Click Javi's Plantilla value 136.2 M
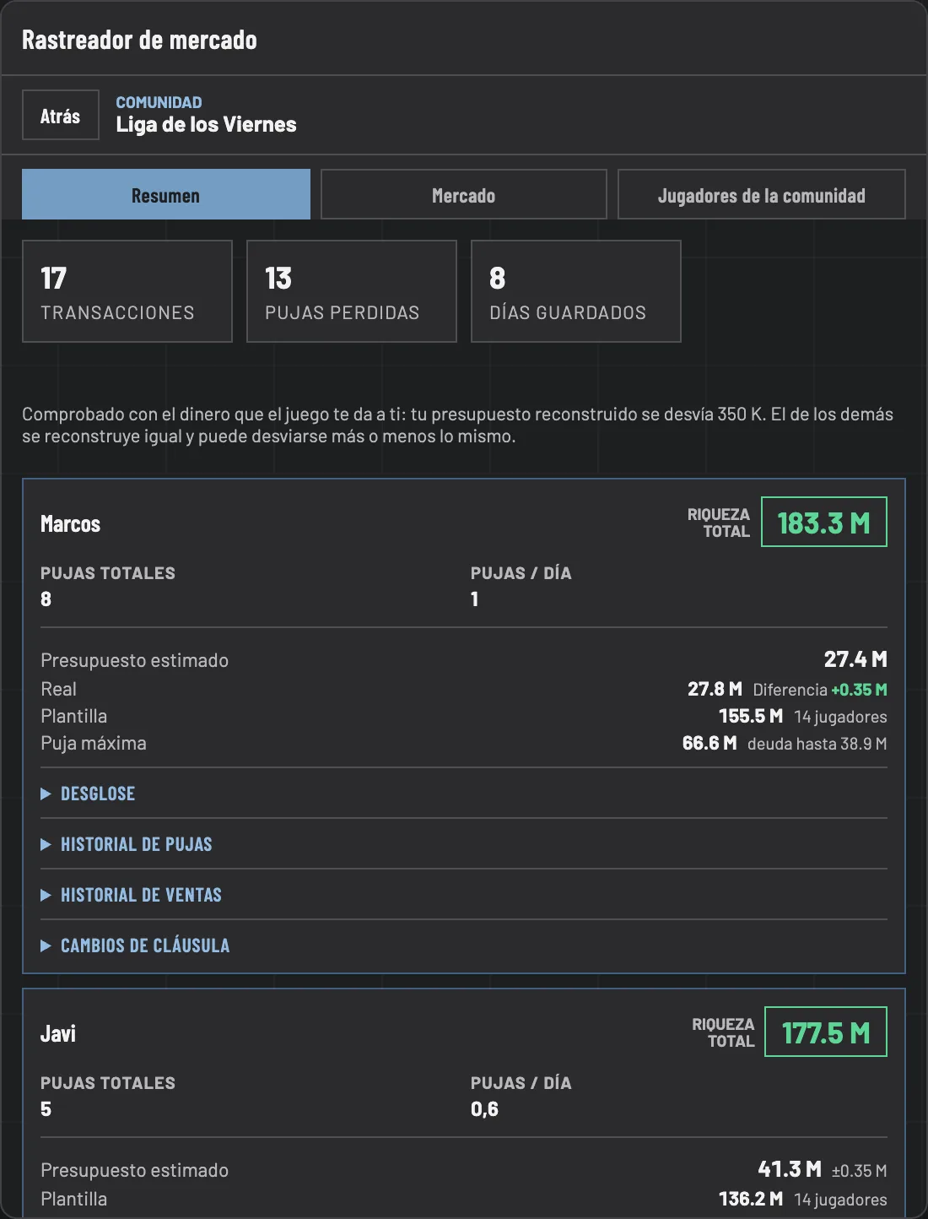This screenshot has width=928, height=1219. pos(751,1199)
